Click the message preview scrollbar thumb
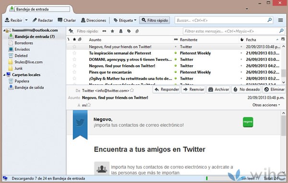 click(x=283, y=126)
